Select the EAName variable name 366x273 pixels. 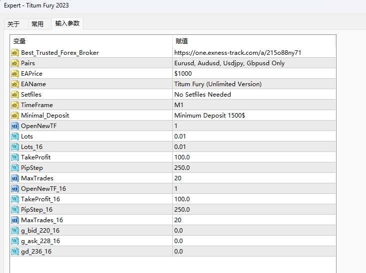(33, 84)
